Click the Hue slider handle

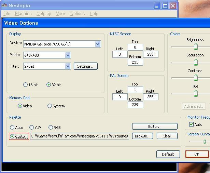click(196, 93)
